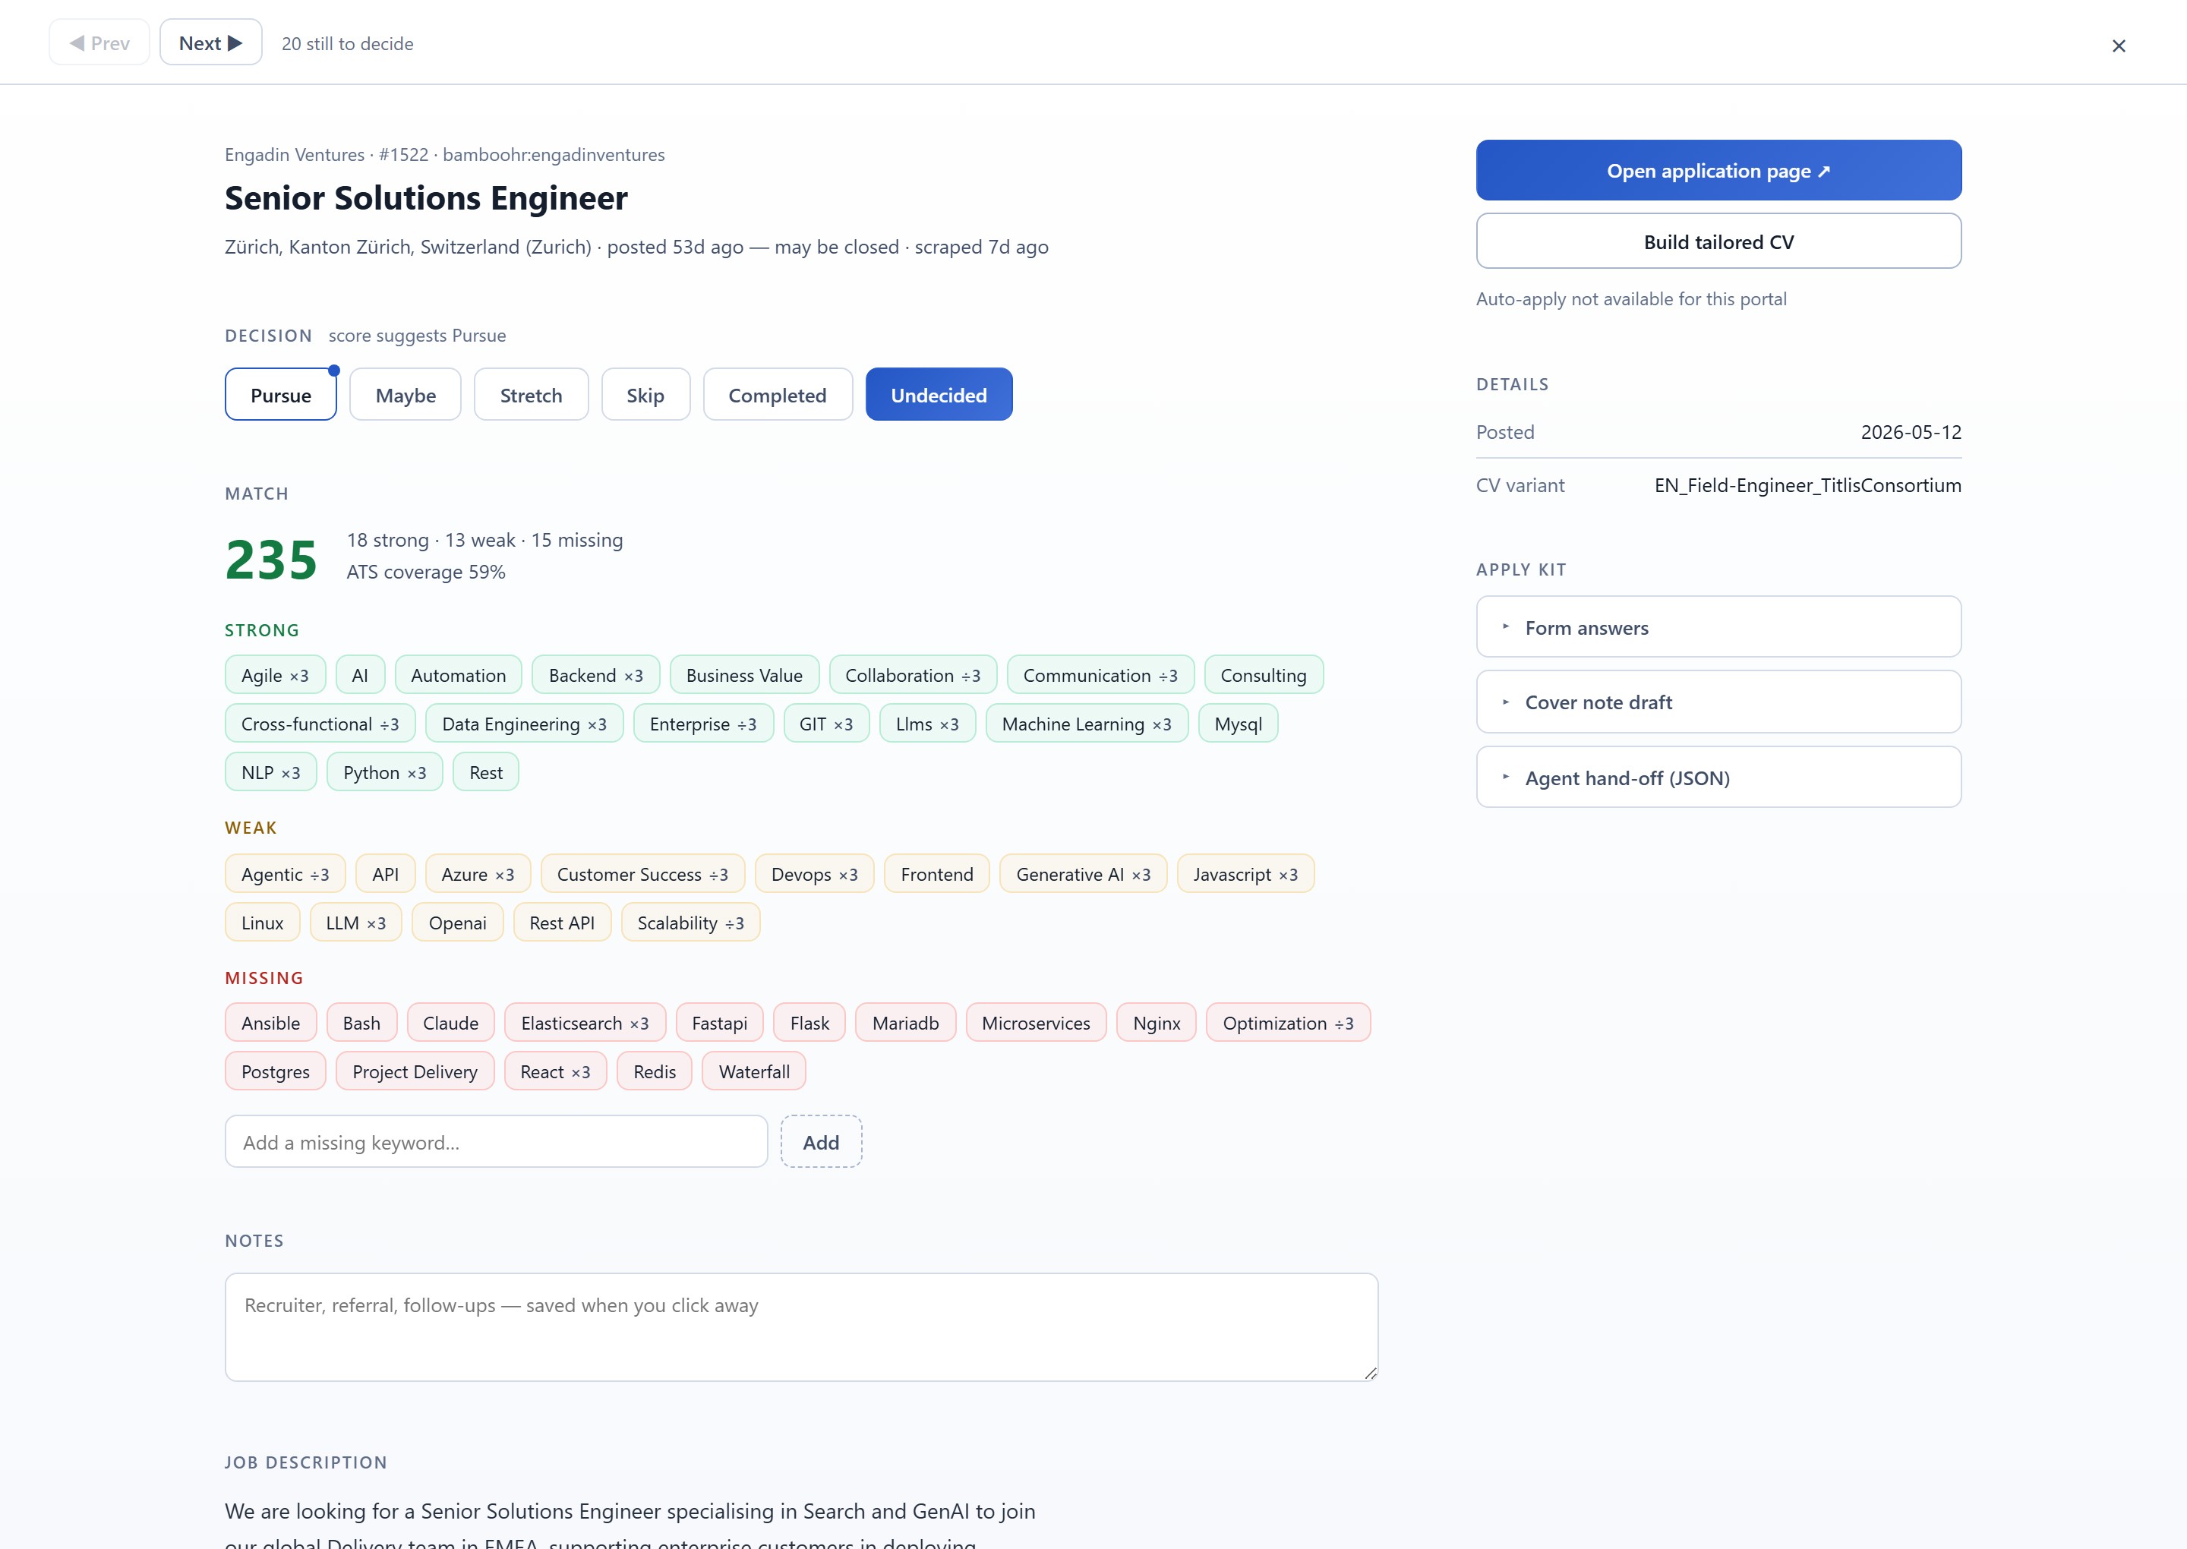2187x1549 pixels.
Task: Click the Linux weak keyword chip
Action: point(262,923)
